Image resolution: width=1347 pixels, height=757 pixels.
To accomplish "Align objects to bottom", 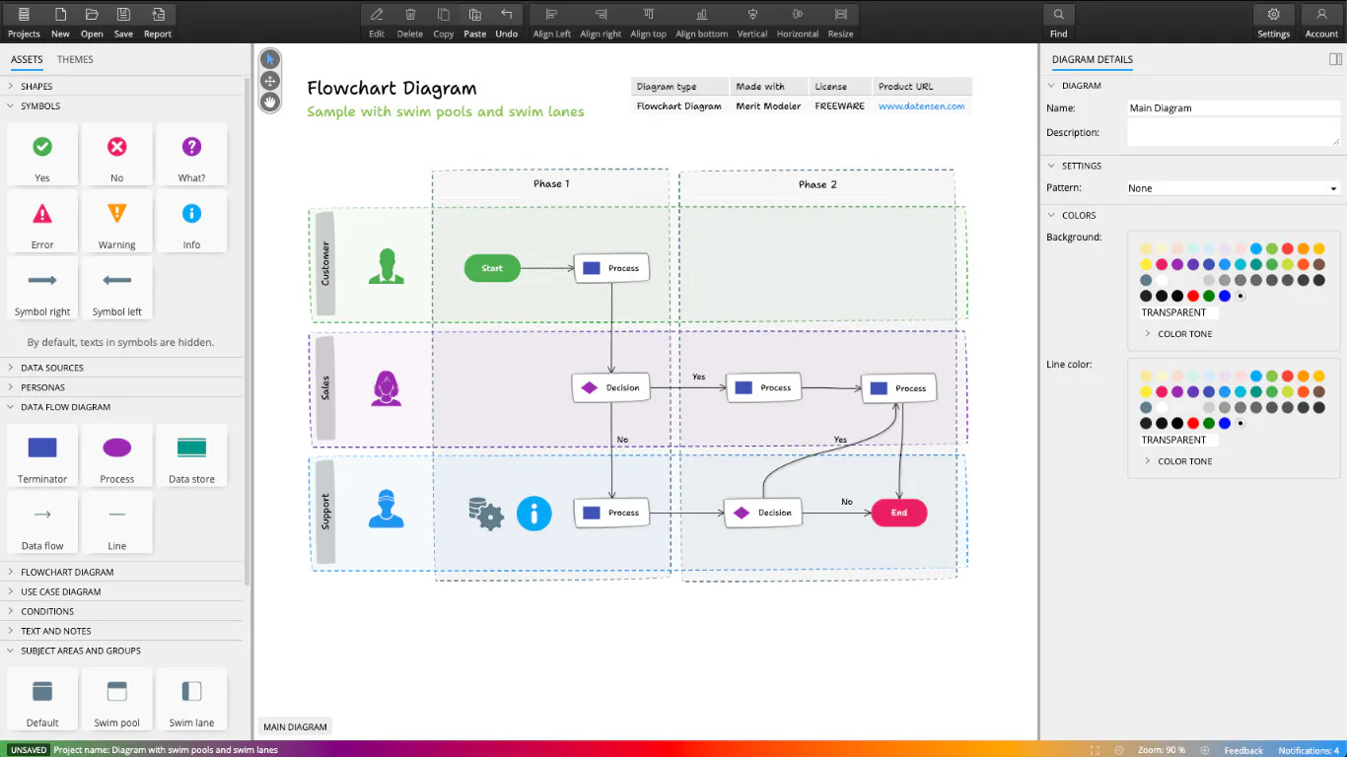I will 701,22.
